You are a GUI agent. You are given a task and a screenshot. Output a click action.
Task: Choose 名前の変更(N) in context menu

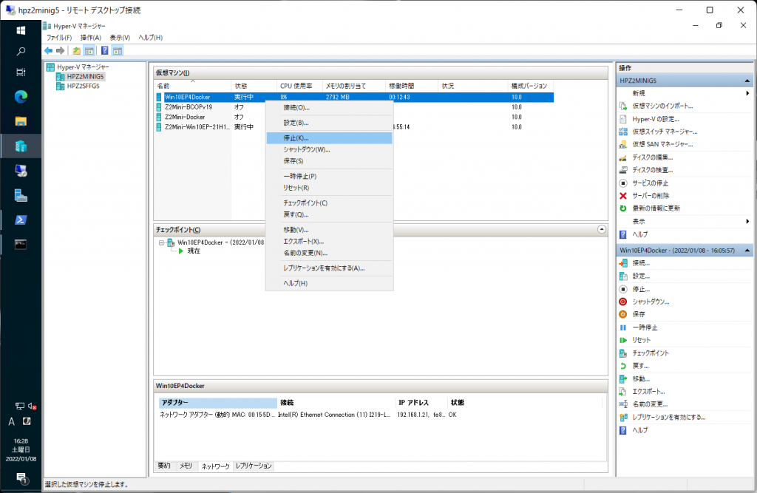coord(329,253)
